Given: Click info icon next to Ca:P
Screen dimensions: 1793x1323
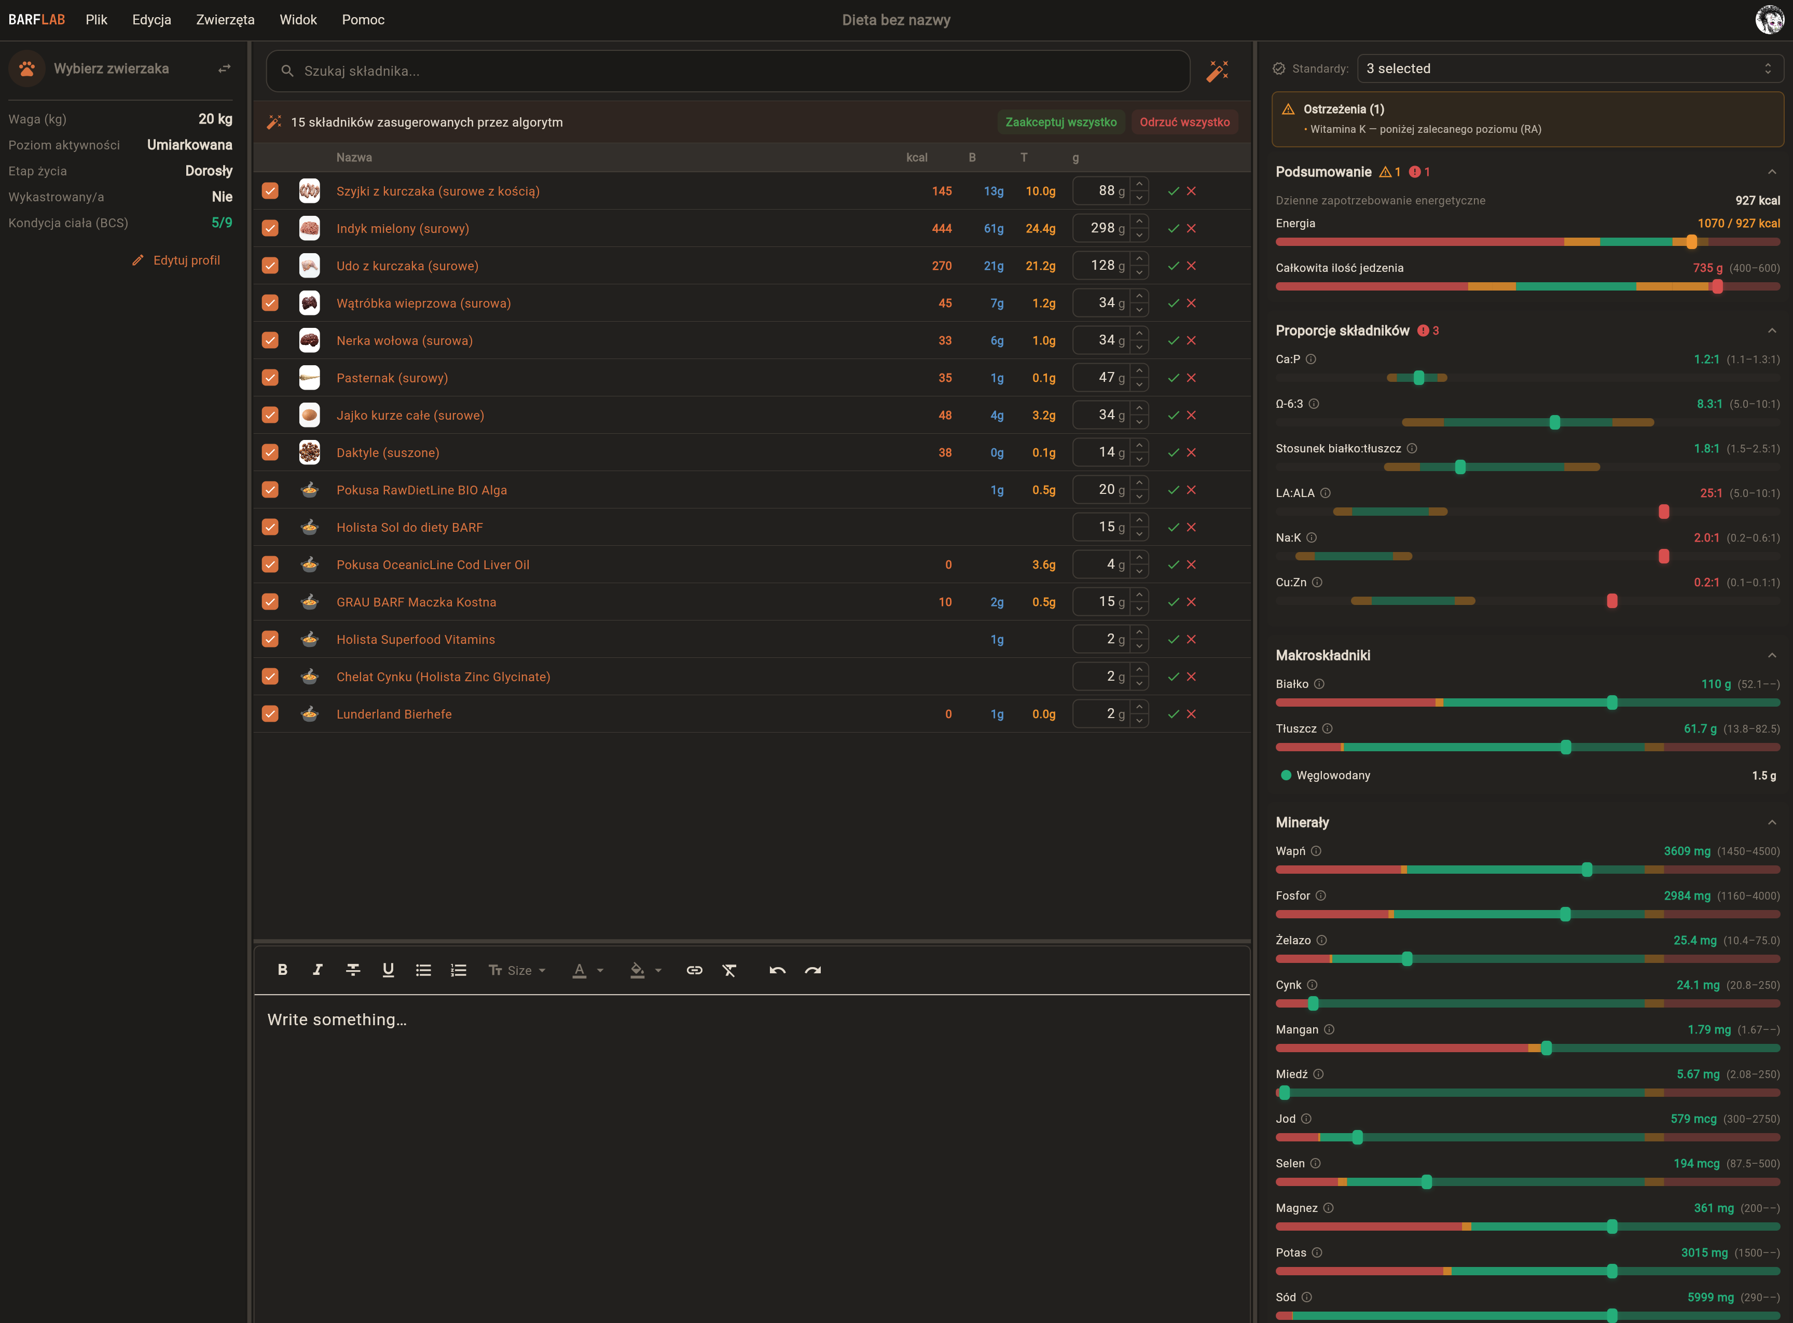Looking at the screenshot, I should pos(1311,359).
